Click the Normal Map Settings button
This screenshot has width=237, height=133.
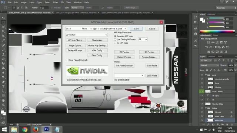[97, 45]
